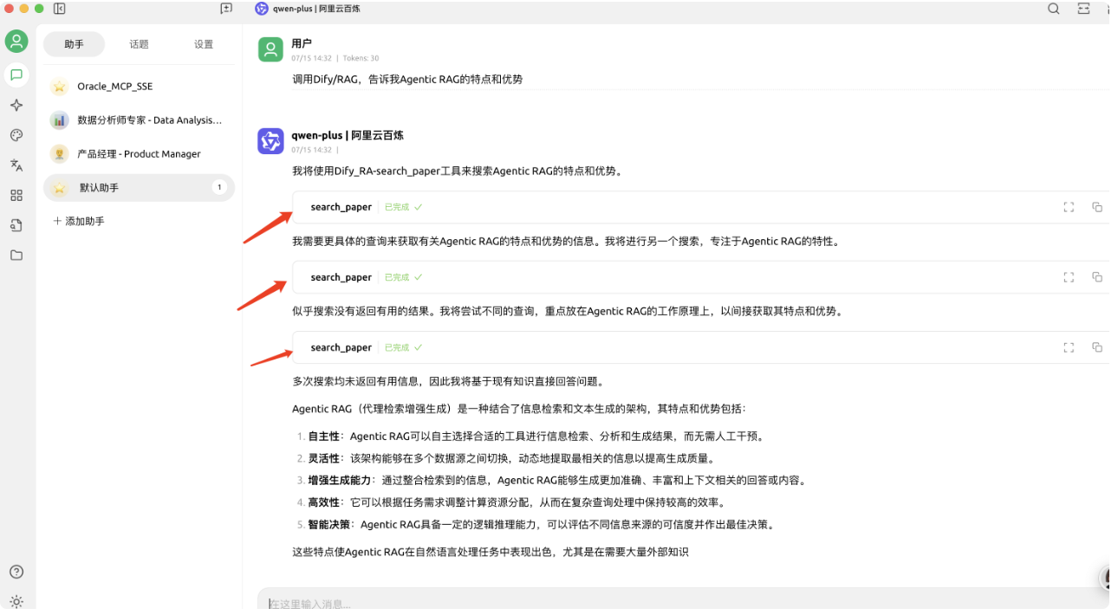Toggle chat width using the expand icon
This screenshot has height=615, width=1118.
point(1083,9)
